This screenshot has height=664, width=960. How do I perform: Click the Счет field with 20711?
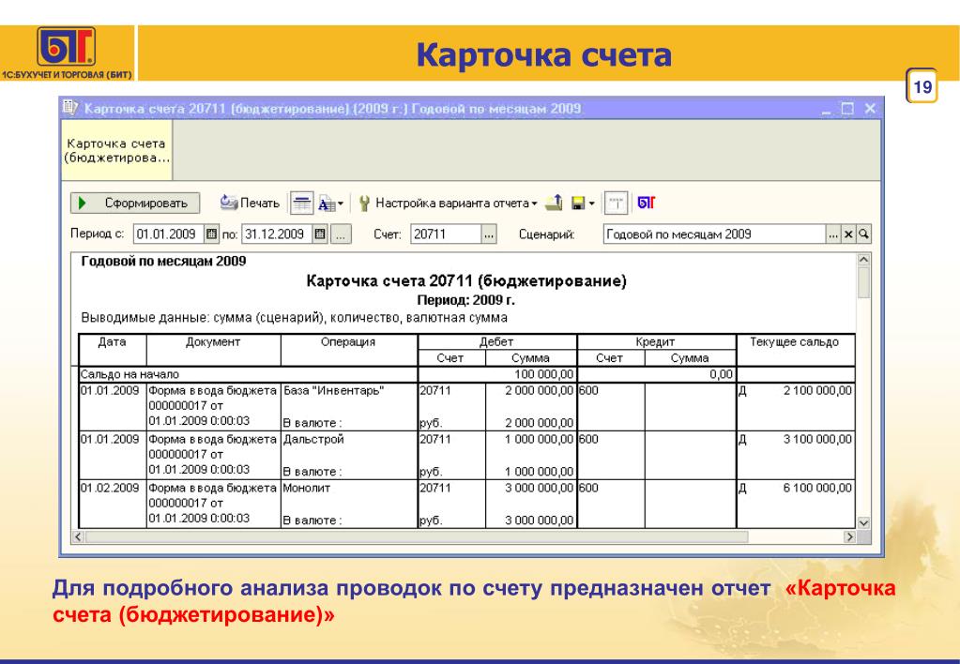click(x=447, y=234)
